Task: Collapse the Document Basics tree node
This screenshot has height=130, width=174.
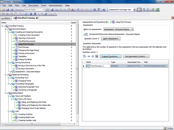Action: [x=5, y=29]
